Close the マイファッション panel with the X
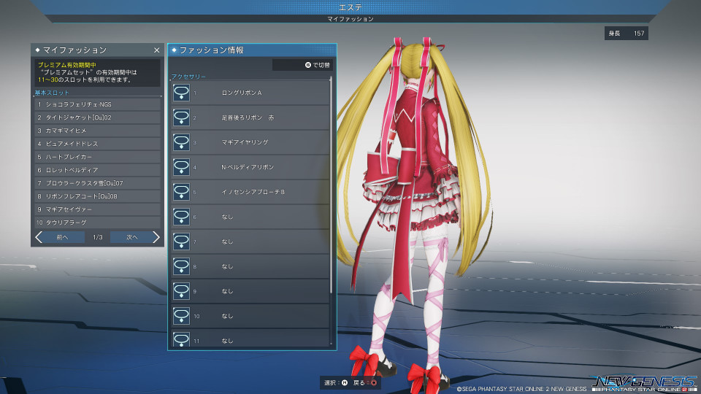Screen dimensions: 701x394 pyautogui.click(x=156, y=50)
